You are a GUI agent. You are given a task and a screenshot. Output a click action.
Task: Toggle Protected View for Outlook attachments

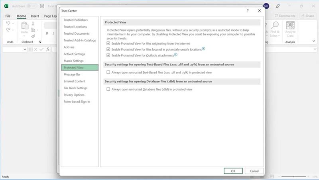[108, 55]
